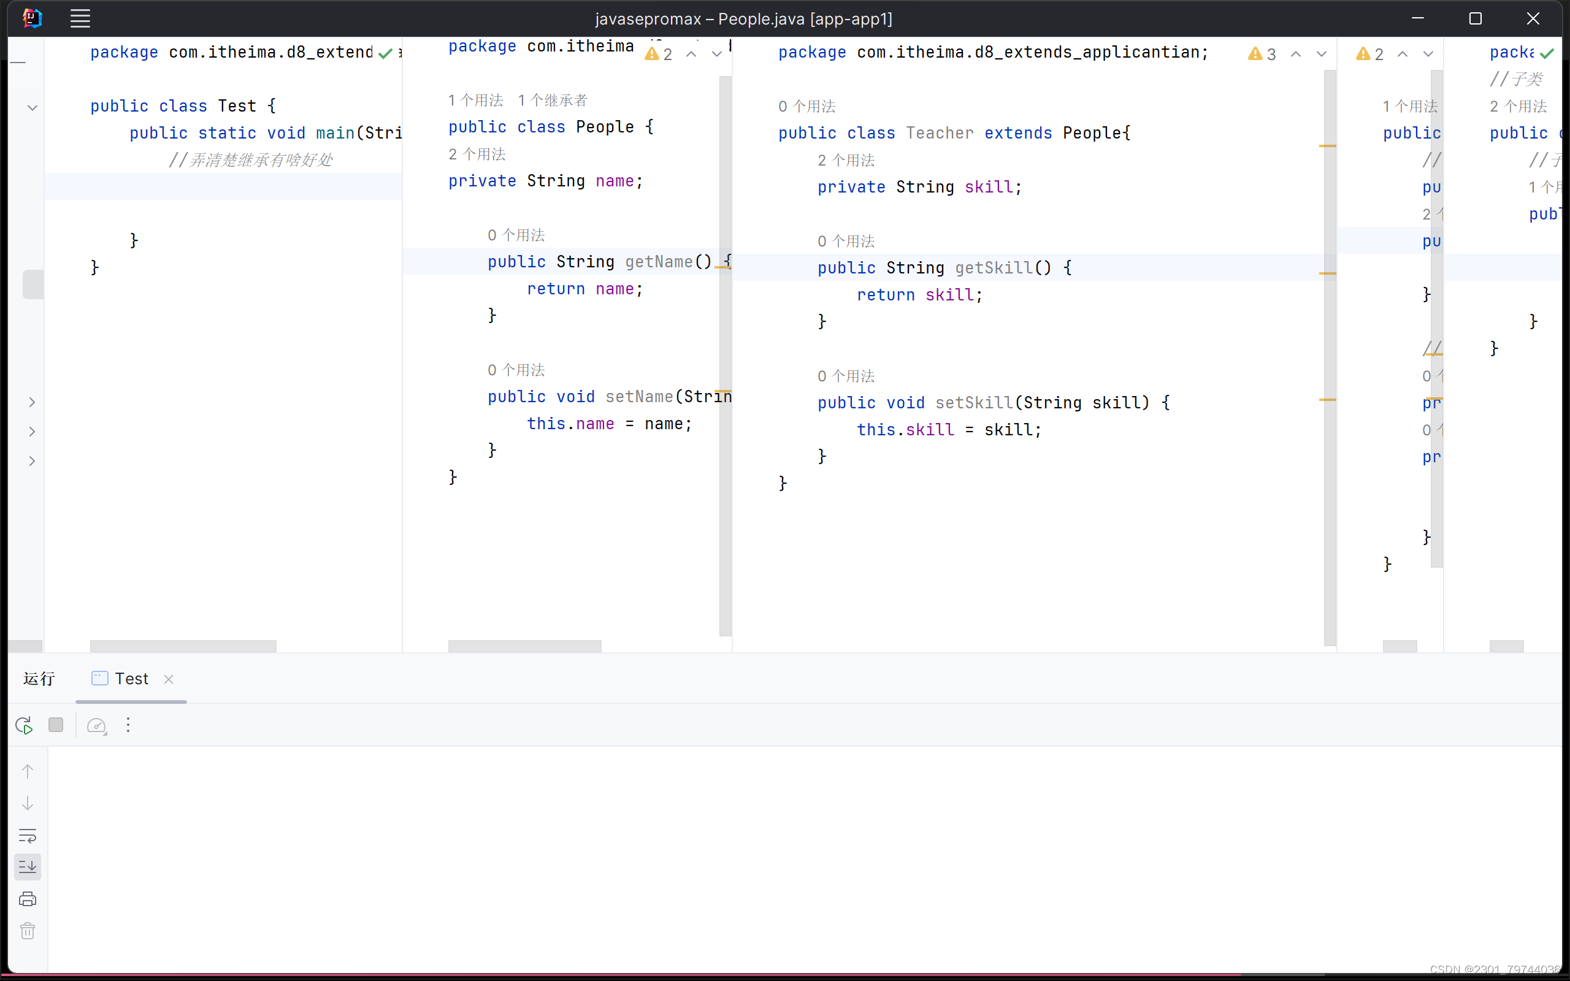1570x981 pixels.
Task: Expand the second left sidebar chevron
Action: pyautogui.click(x=32, y=432)
